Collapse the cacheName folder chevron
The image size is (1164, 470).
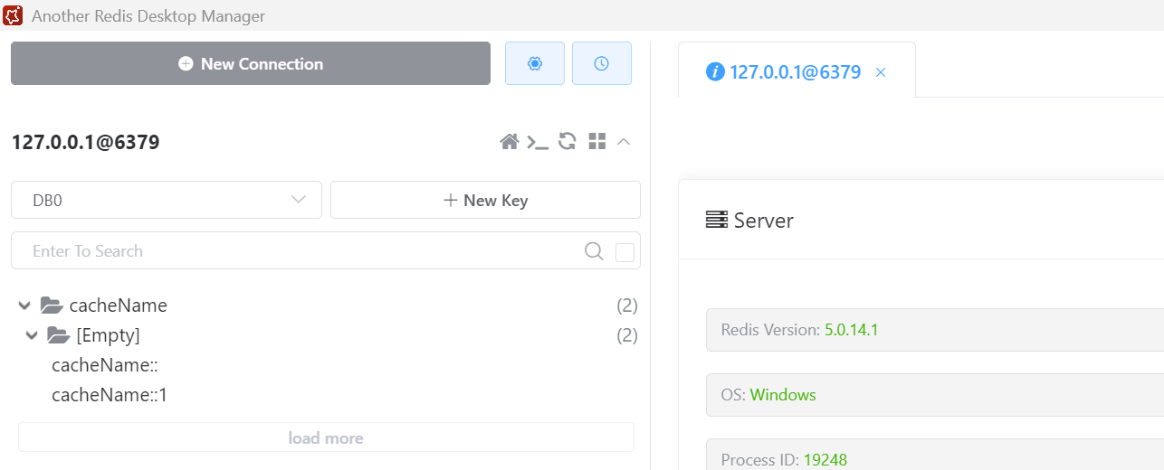pos(24,305)
